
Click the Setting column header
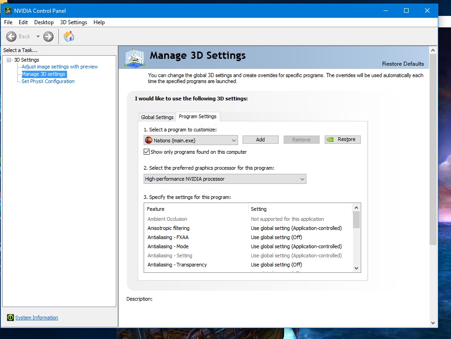click(300, 209)
